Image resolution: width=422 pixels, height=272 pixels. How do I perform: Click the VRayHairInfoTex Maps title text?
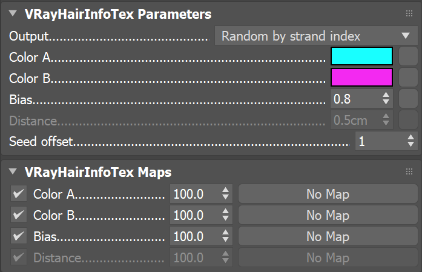point(98,172)
